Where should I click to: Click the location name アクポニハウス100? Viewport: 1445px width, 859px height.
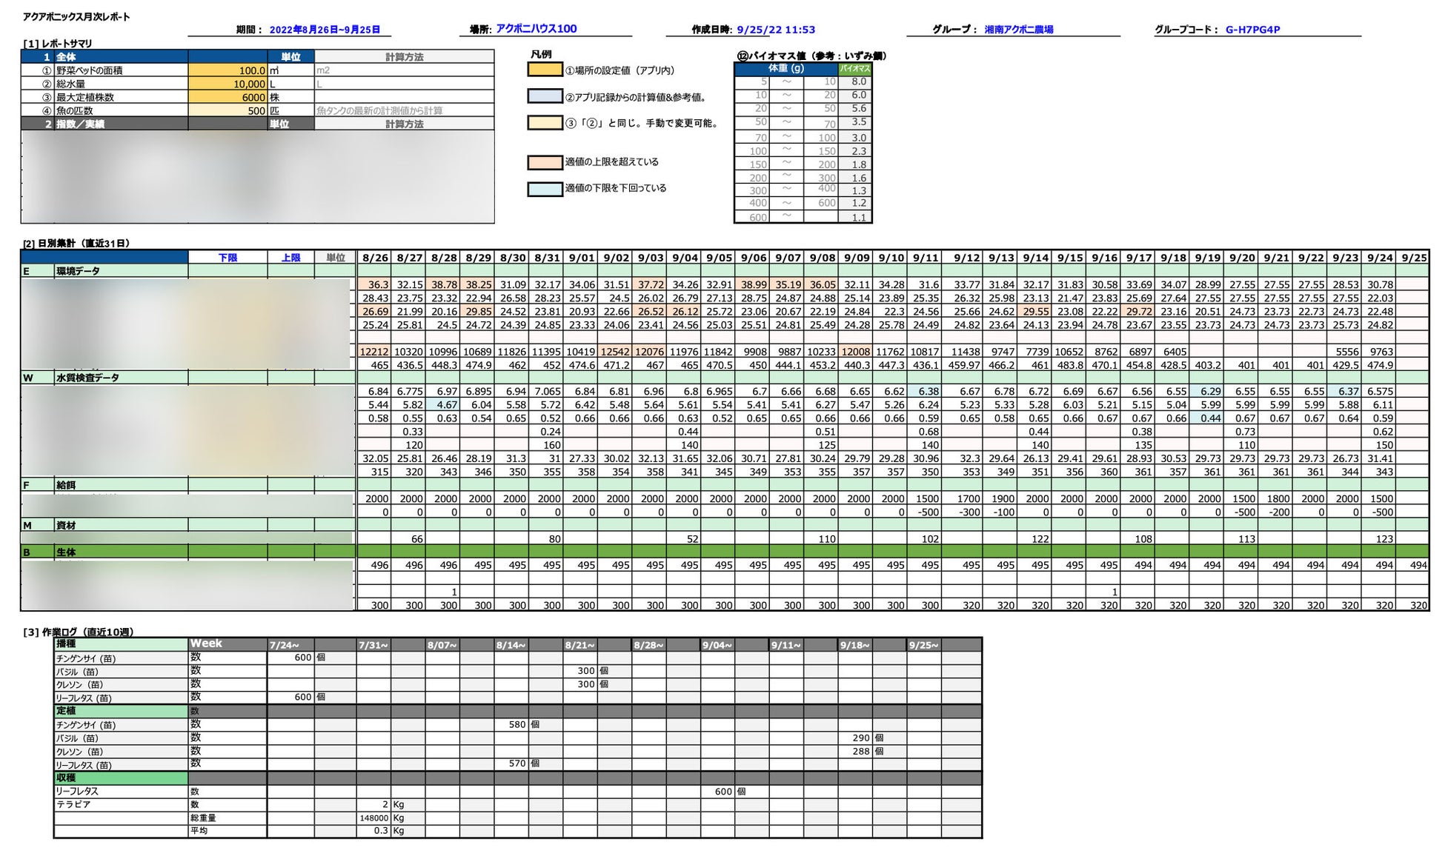coord(536,29)
